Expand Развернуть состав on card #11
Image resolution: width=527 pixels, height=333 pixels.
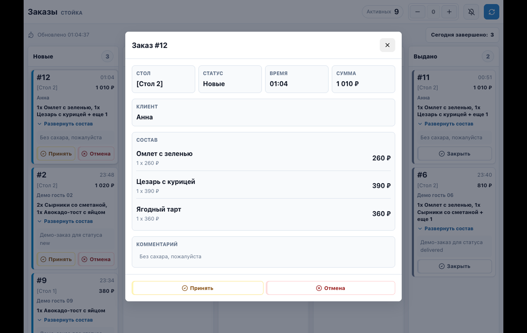[446, 124]
